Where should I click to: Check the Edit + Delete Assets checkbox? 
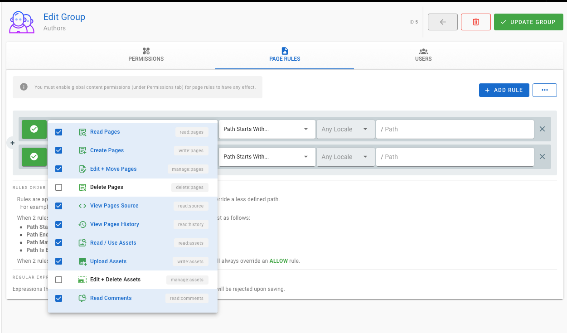58,280
